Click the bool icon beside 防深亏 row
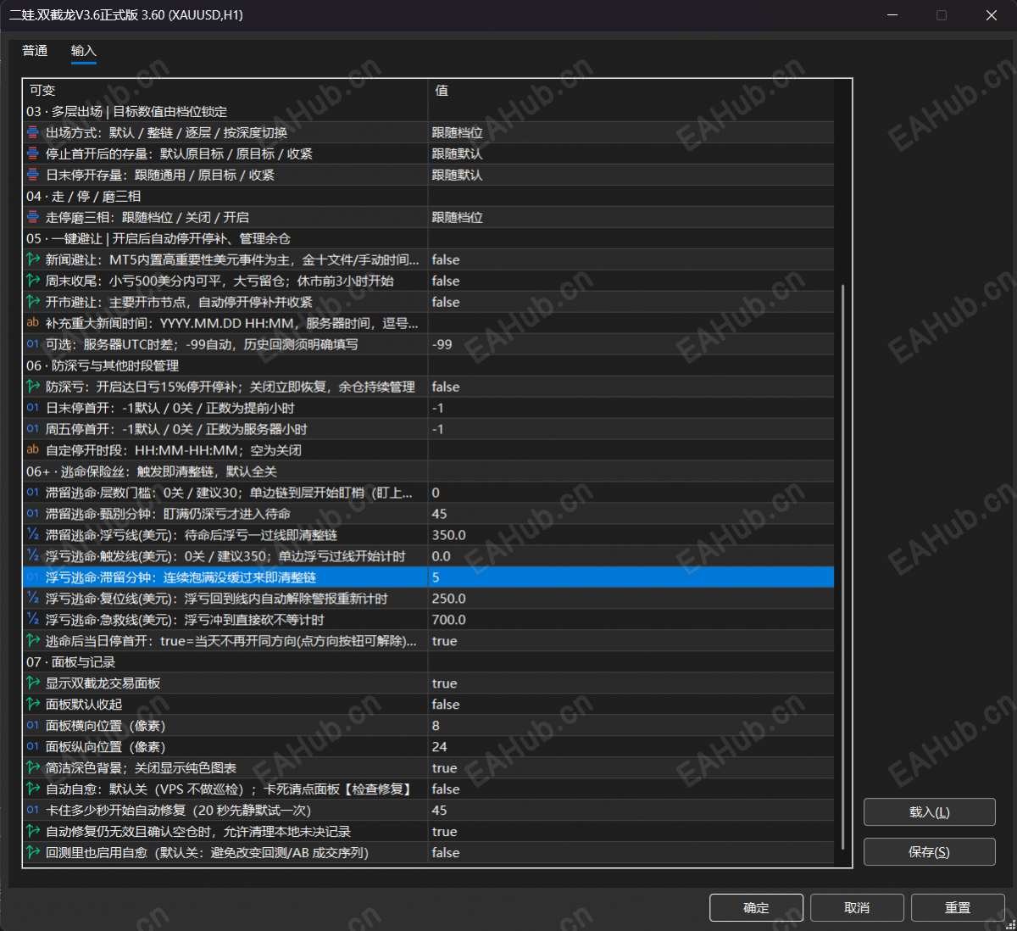Viewport: 1017px width, 931px height. [x=33, y=387]
